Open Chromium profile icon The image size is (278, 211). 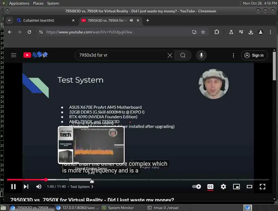click(x=260, y=32)
